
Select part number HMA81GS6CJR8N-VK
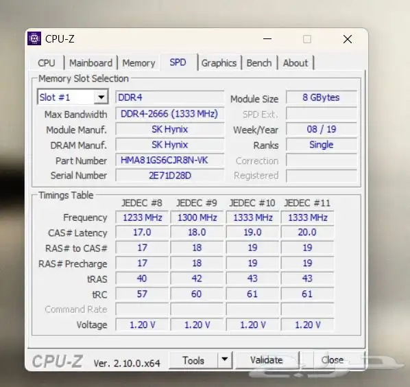(170, 160)
